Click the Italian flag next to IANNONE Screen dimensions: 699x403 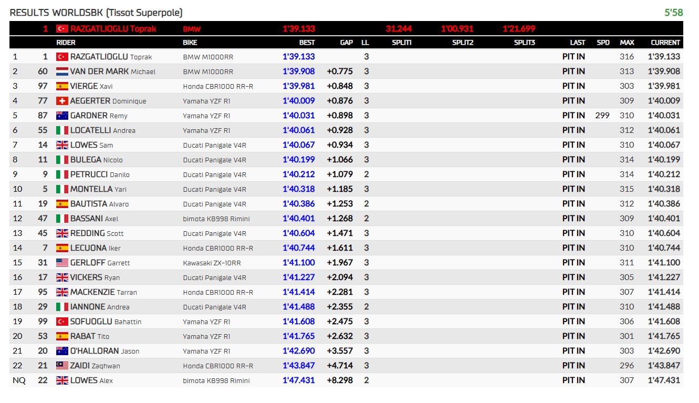coord(62,307)
